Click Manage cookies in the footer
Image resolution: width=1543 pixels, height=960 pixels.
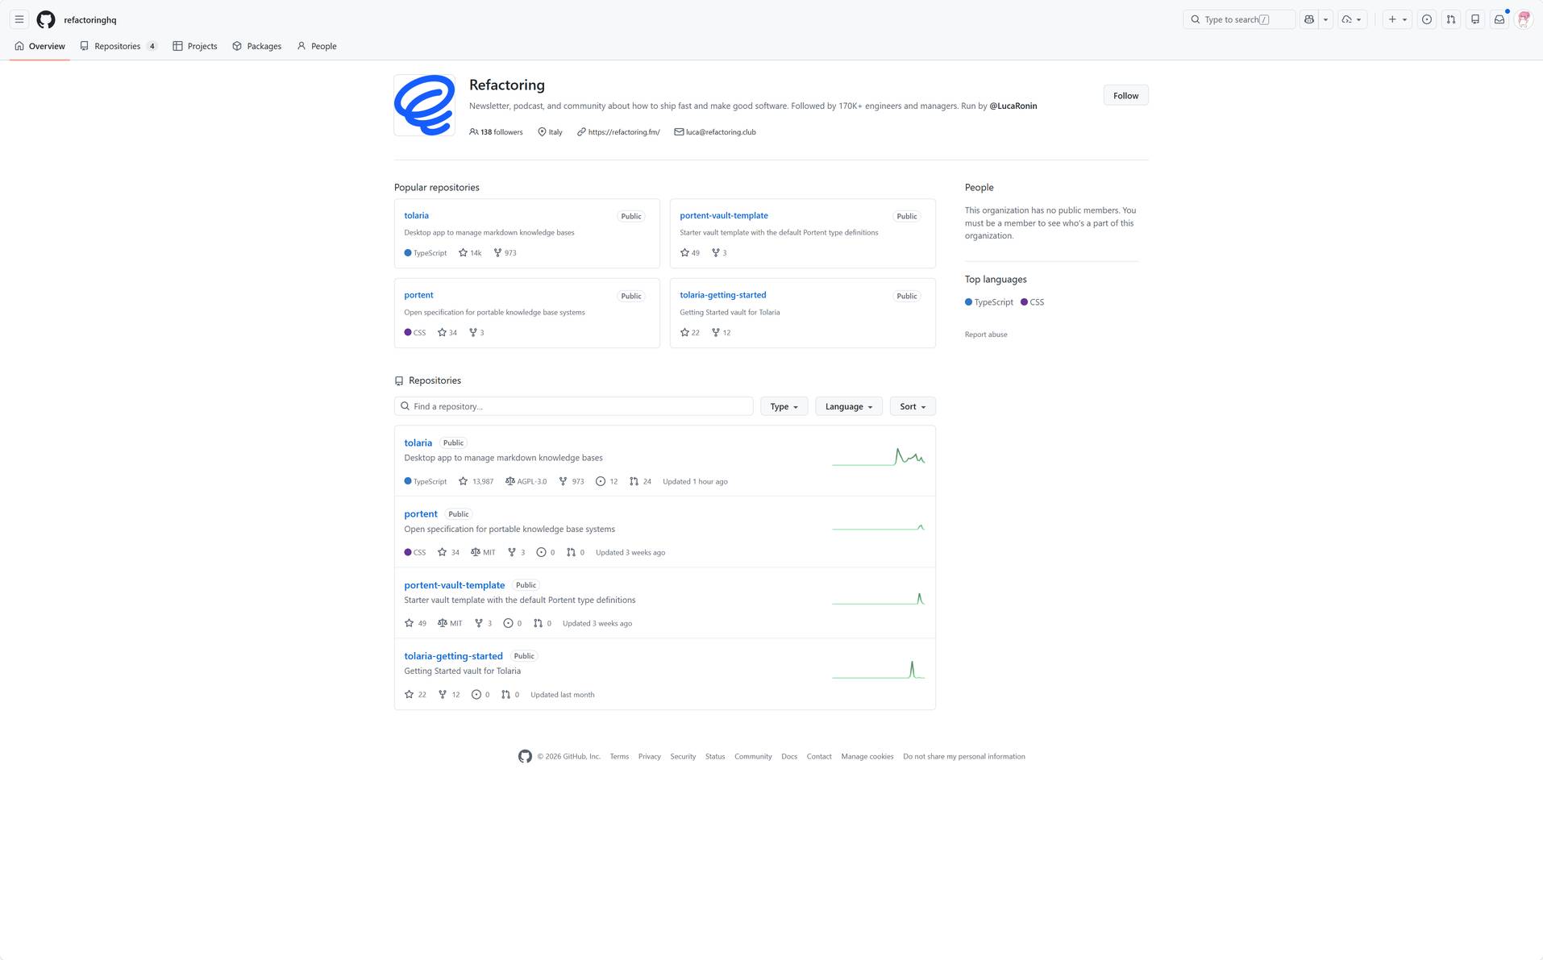867,757
